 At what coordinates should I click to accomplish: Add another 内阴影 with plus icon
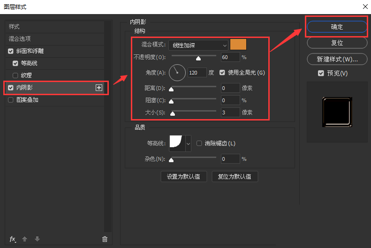(99, 88)
